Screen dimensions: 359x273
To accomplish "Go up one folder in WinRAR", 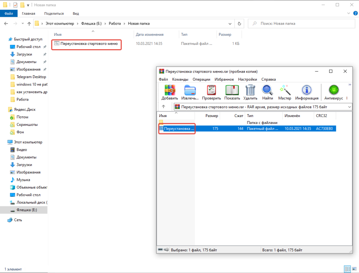I will pyautogui.click(x=163, y=107).
